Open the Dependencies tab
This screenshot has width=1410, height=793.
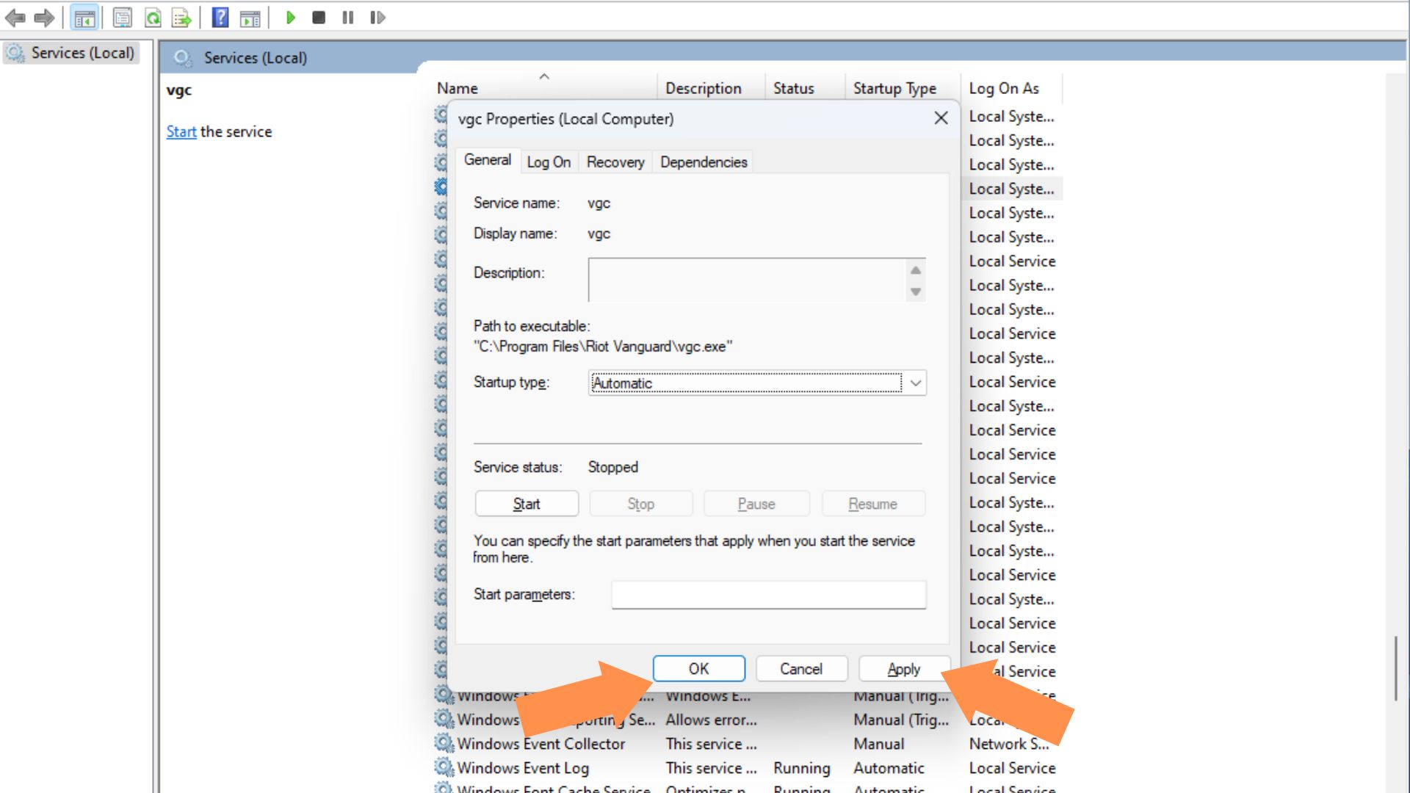pyautogui.click(x=703, y=162)
